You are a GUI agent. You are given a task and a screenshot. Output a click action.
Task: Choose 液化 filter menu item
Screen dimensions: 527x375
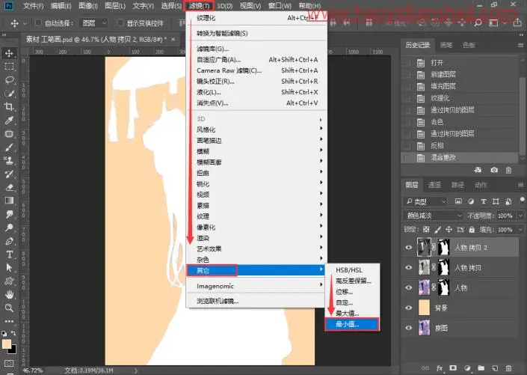pos(257,92)
